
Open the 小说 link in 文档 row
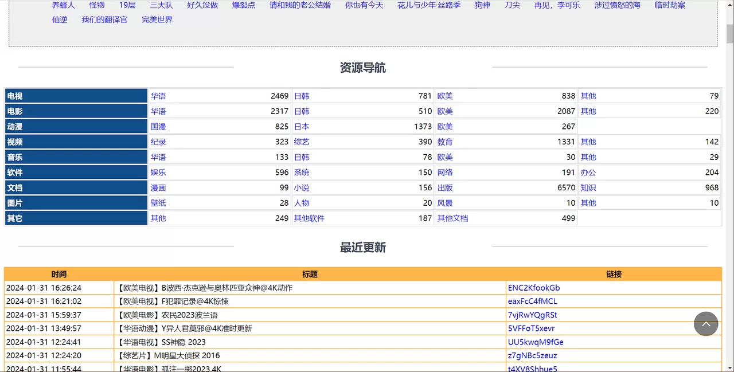tap(302, 187)
